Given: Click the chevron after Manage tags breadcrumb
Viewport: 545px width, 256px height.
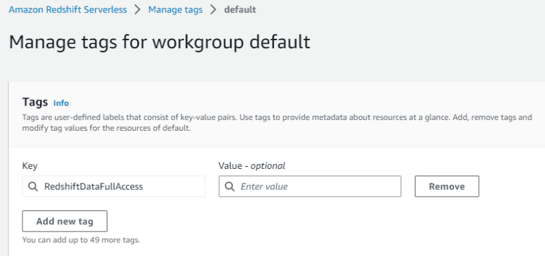Looking at the screenshot, I should [213, 10].
